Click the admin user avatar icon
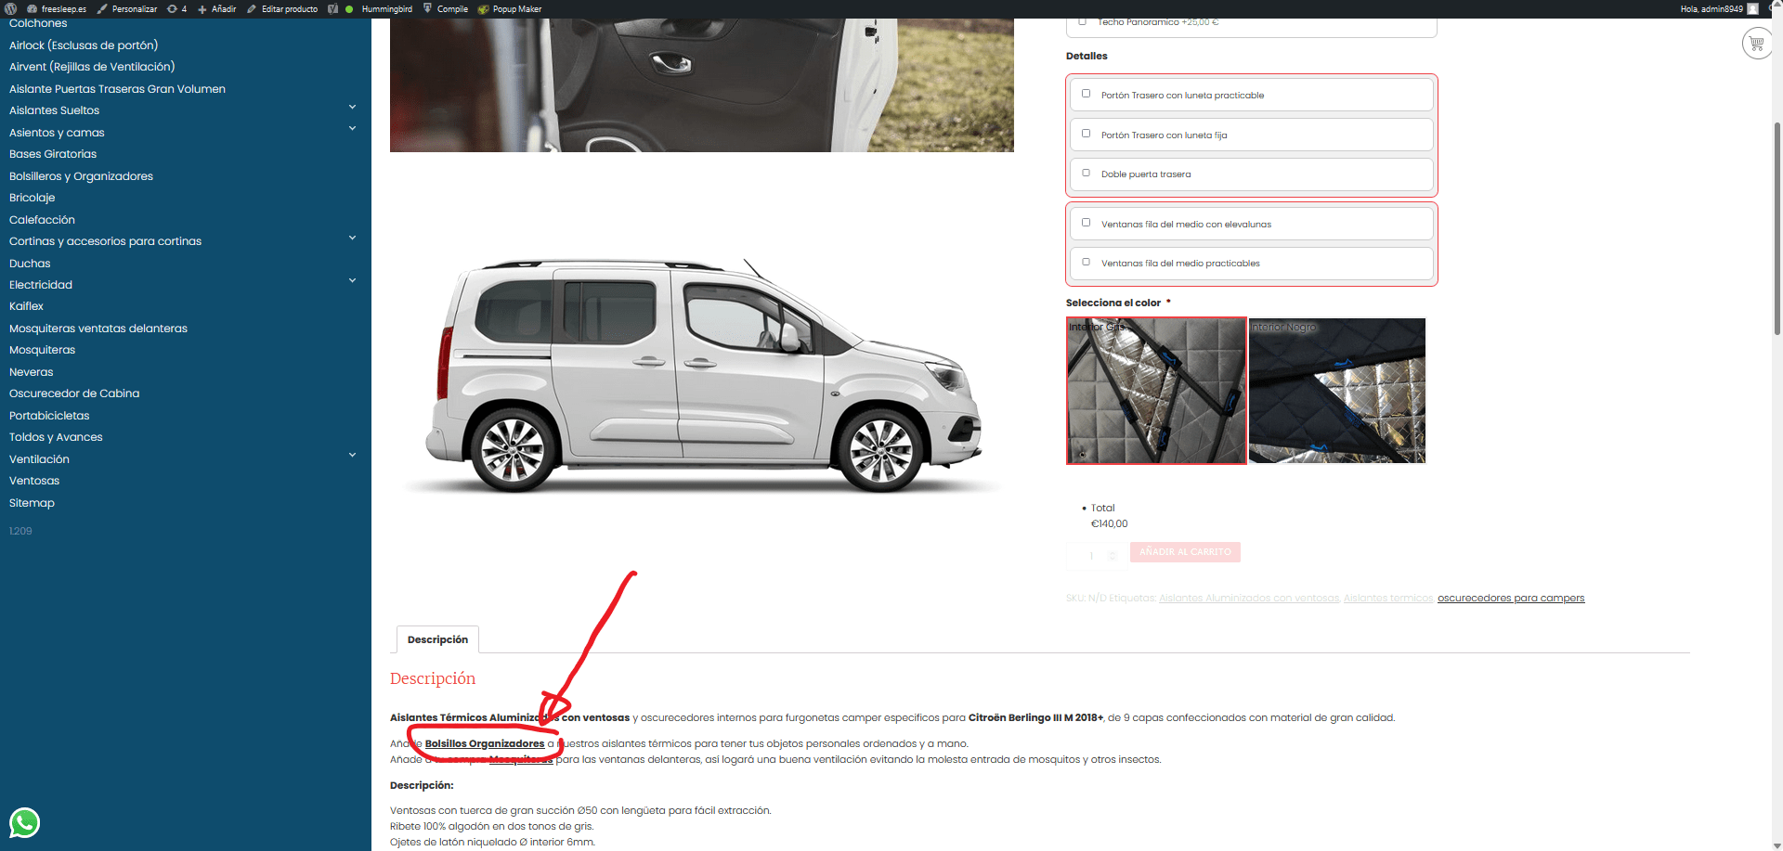This screenshot has height=851, width=1783. [x=1752, y=8]
